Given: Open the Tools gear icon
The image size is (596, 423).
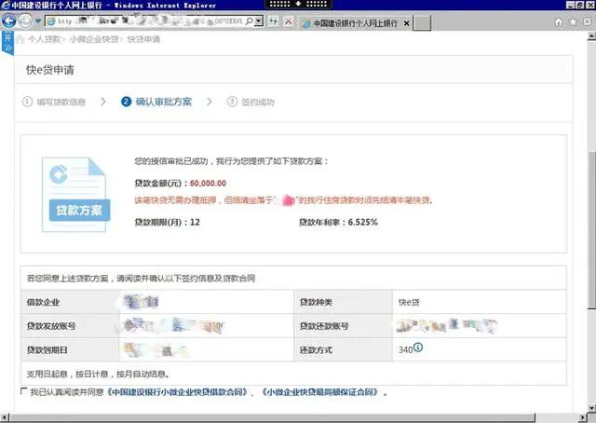Looking at the screenshot, I should pos(587,21).
